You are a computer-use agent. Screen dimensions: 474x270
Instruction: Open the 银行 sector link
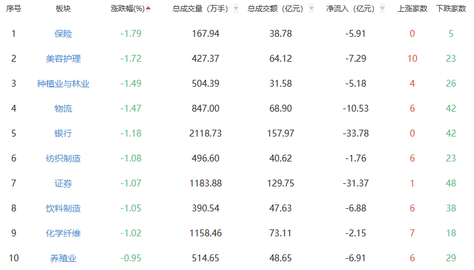pyautogui.click(x=63, y=133)
